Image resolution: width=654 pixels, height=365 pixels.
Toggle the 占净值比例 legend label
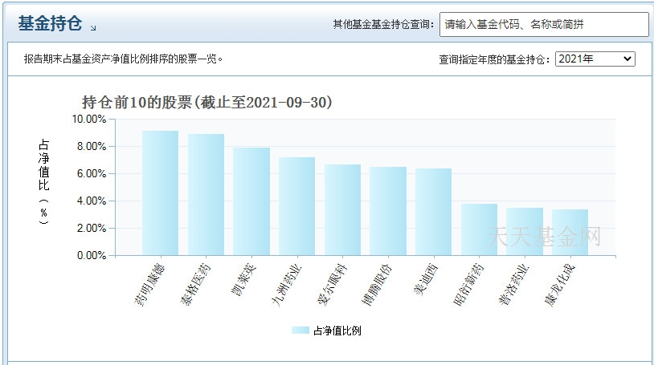(337, 331)
